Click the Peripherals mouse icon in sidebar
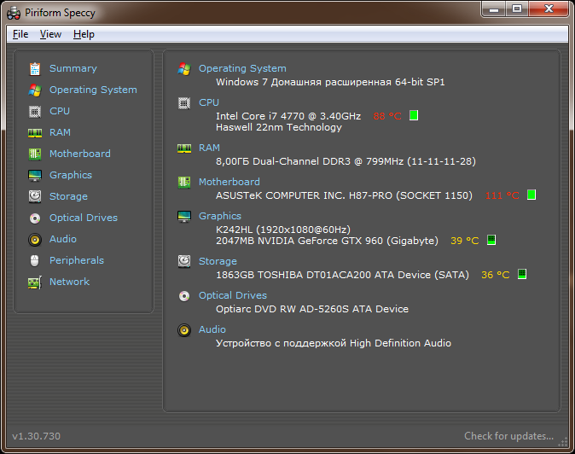The height and width of the screenshot is (454, 575). [x=35, y=260]
